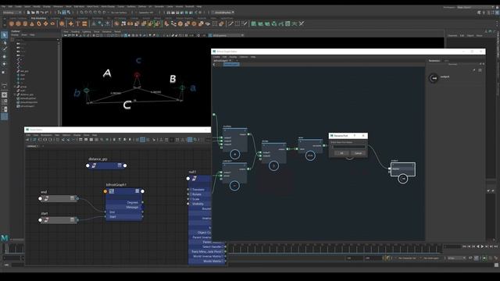Click the pin icon in Parameters panel
The width and height of the screenshot is (500, 281).
[x=474, y=70]
